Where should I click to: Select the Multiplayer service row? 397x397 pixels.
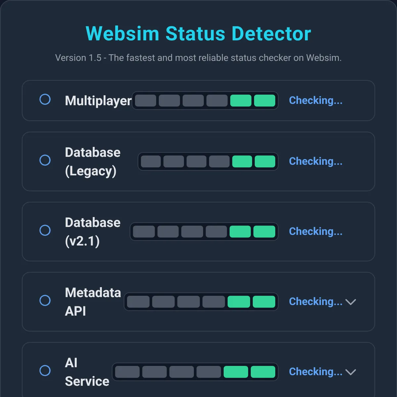point(198,100)
